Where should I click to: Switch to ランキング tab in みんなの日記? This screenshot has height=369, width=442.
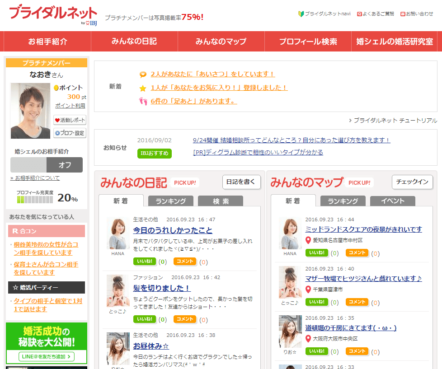tap(170, 201)
